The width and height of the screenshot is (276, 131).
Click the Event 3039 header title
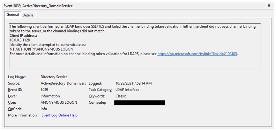(38, 6)
